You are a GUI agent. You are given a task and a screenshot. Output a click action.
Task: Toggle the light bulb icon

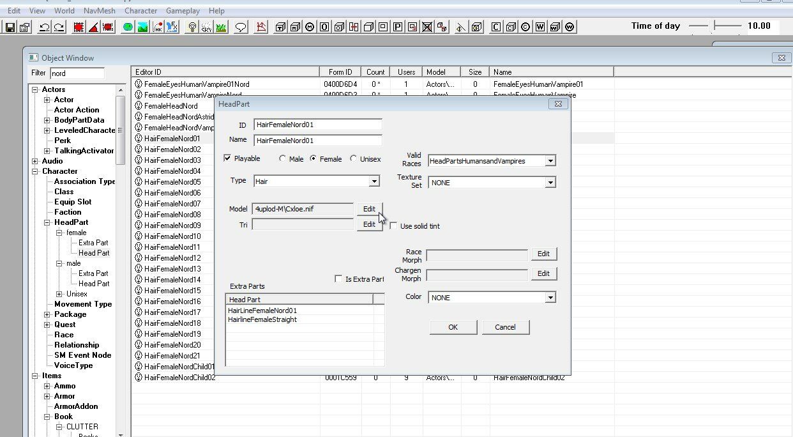192,27
